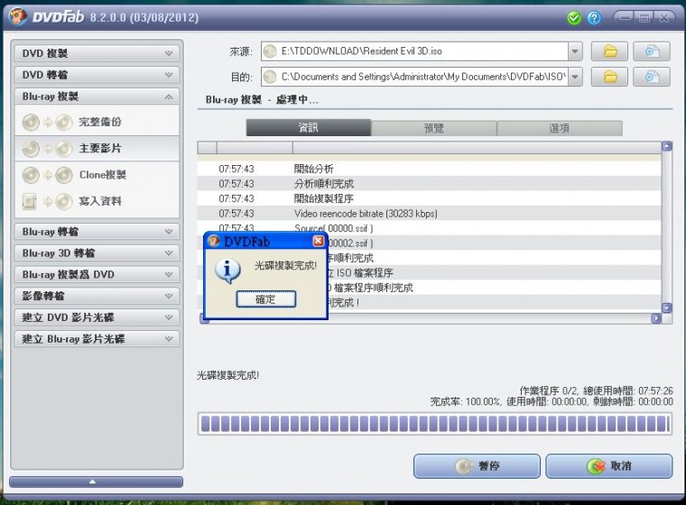686x505 pixels.
Task: Open the source path dropdown
Action: [575, 51]
